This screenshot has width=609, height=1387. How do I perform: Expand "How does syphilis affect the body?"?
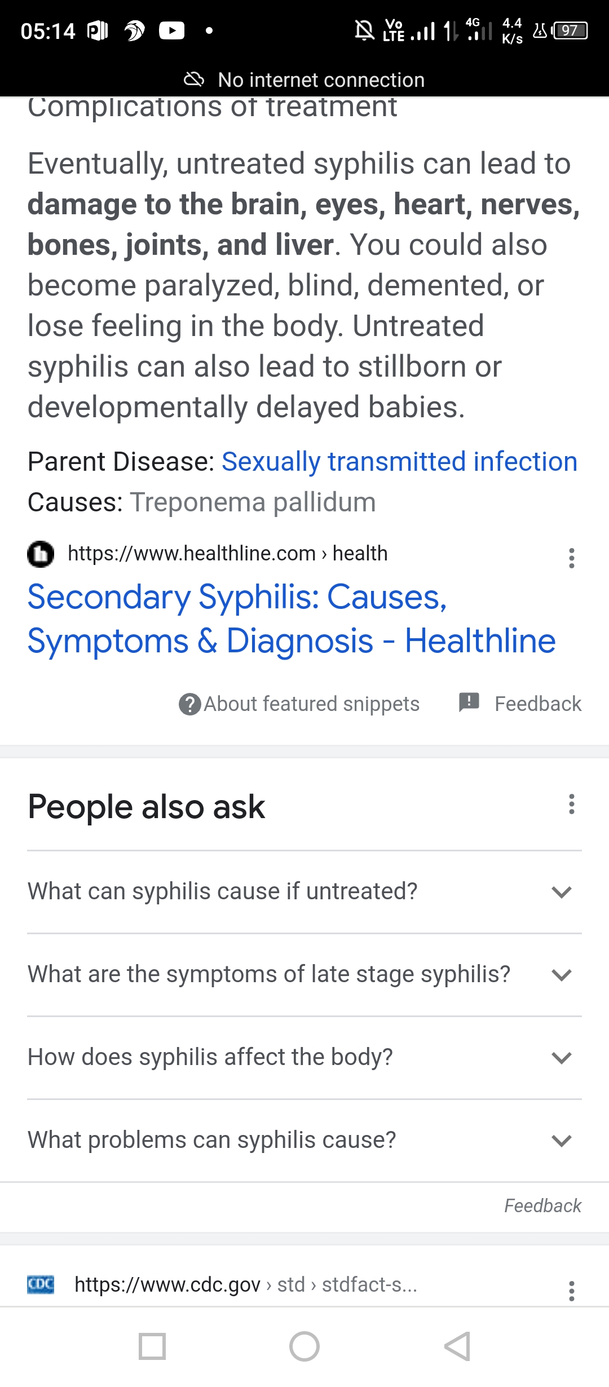click(x=304, y=1057)
